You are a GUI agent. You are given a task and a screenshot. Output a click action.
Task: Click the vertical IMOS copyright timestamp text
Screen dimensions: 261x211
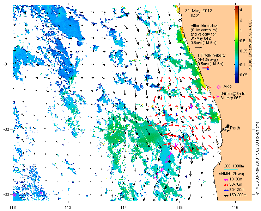click(257, 158)
